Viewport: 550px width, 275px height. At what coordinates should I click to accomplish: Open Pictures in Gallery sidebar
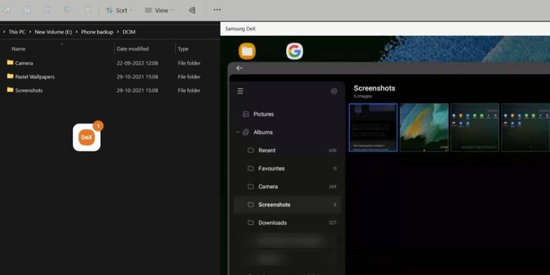[258, 115]
